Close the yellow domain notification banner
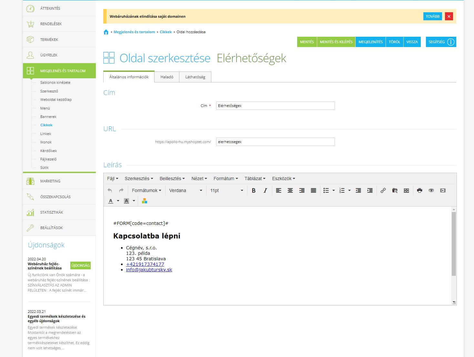474x357 pixels. tap(449, 16)
